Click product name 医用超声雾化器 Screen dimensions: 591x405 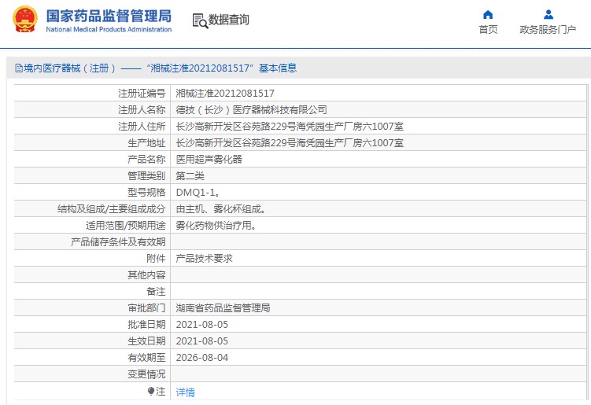coord(209,160)
